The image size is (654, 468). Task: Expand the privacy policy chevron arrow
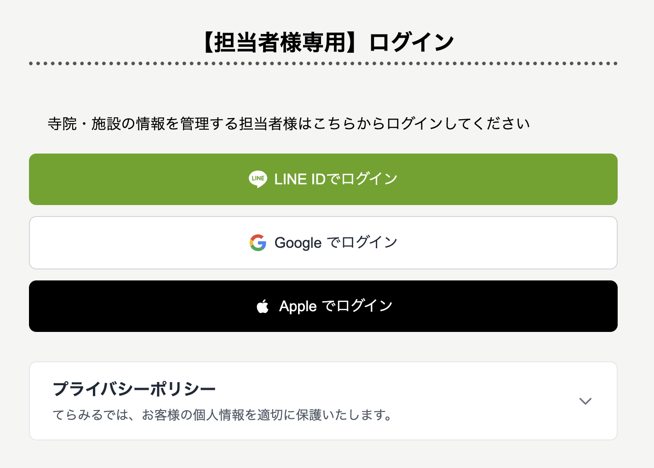point(585,401)
